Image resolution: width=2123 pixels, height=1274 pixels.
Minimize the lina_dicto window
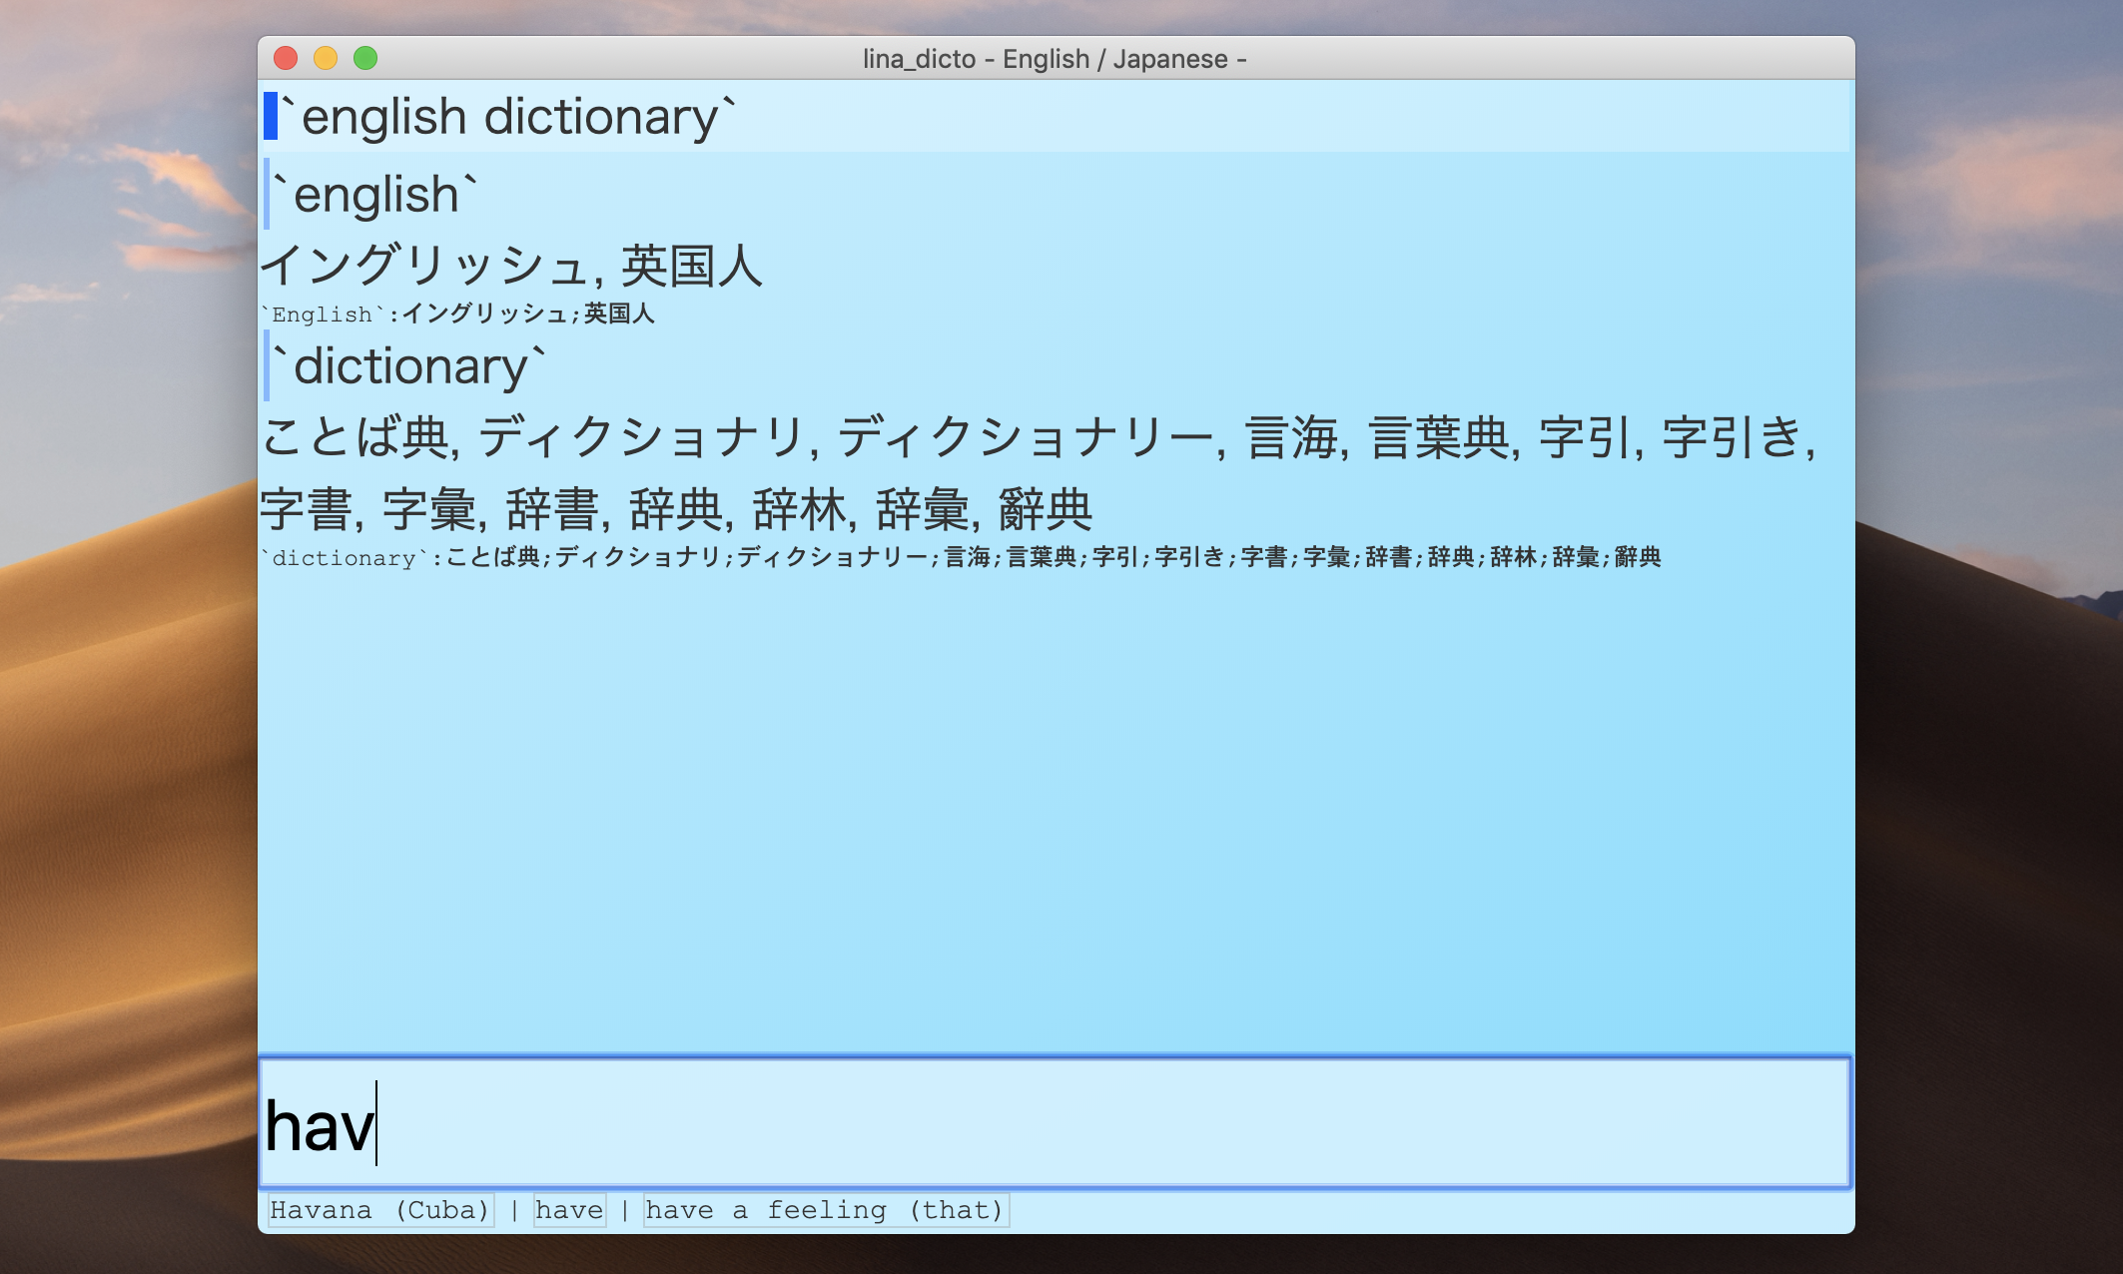pos(326,58)
